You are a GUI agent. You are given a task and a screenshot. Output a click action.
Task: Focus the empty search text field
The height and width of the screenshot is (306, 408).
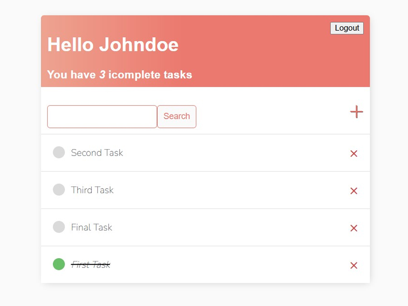coord(102,117)
